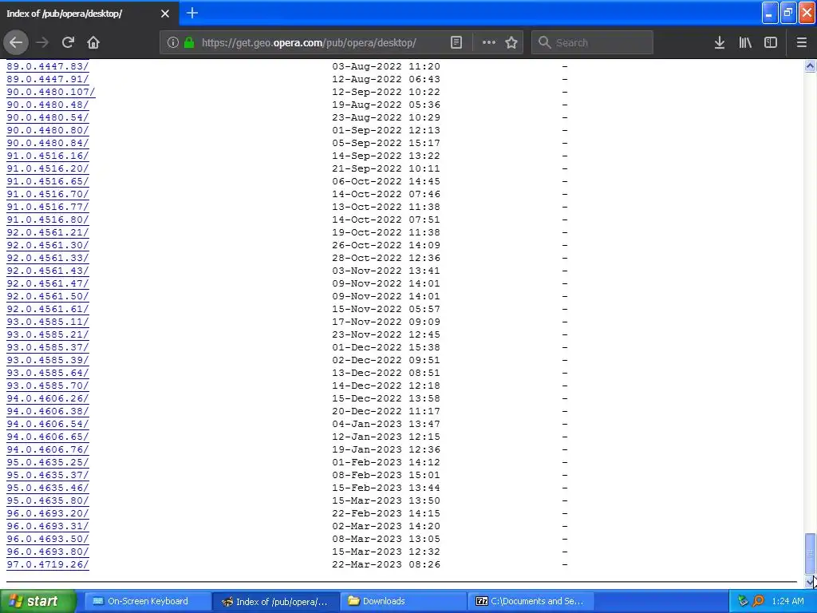Open the library bookshelf icon
Screen dimensions: 817x613
(745, 43)
